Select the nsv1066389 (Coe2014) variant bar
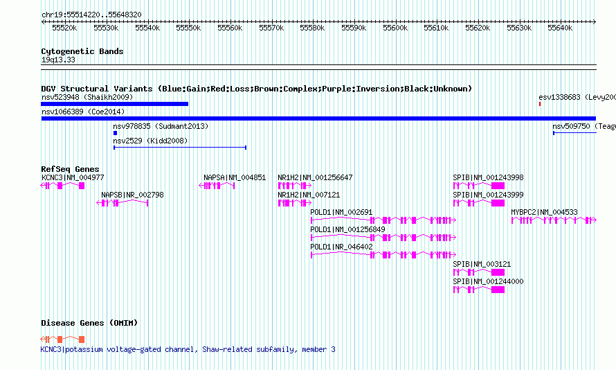 click(318, 118)
